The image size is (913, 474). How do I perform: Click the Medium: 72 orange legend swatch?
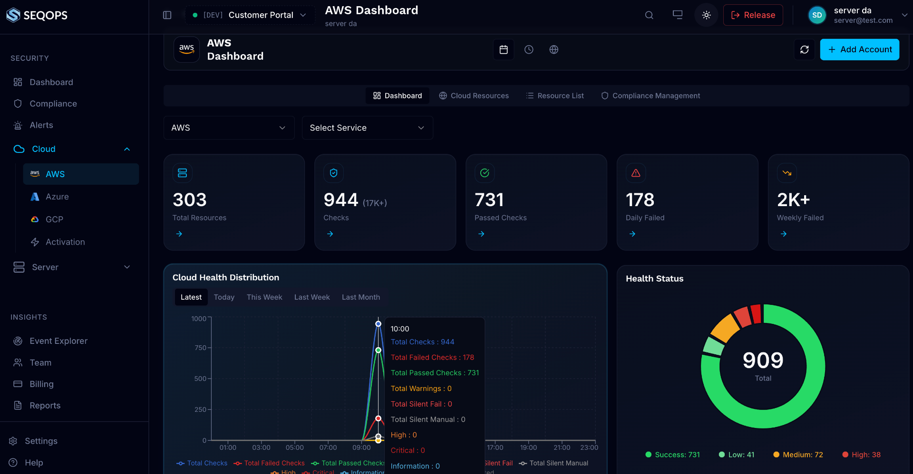coord(776,455)
